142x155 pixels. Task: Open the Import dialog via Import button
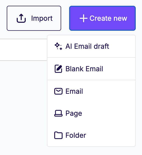[34, 18]
